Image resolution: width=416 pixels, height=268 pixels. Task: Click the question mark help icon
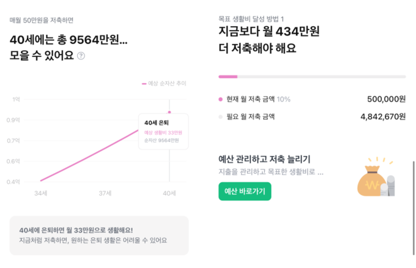[81, 56]
